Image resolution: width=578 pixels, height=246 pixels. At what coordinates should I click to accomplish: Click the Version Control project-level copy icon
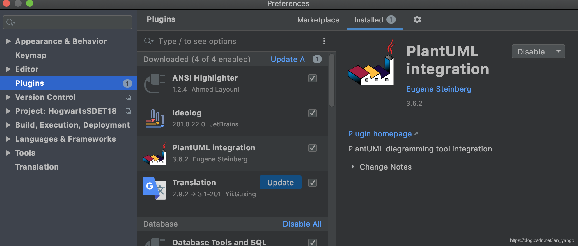128,97
